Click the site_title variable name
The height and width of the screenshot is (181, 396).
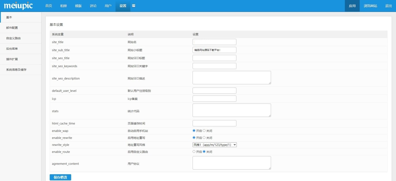58,42
